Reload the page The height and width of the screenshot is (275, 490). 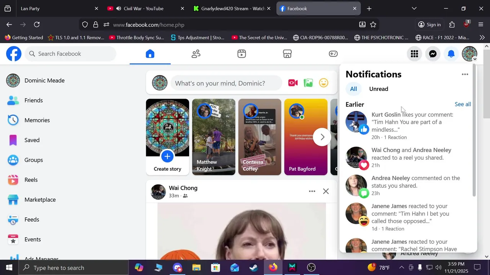point(37,24)
